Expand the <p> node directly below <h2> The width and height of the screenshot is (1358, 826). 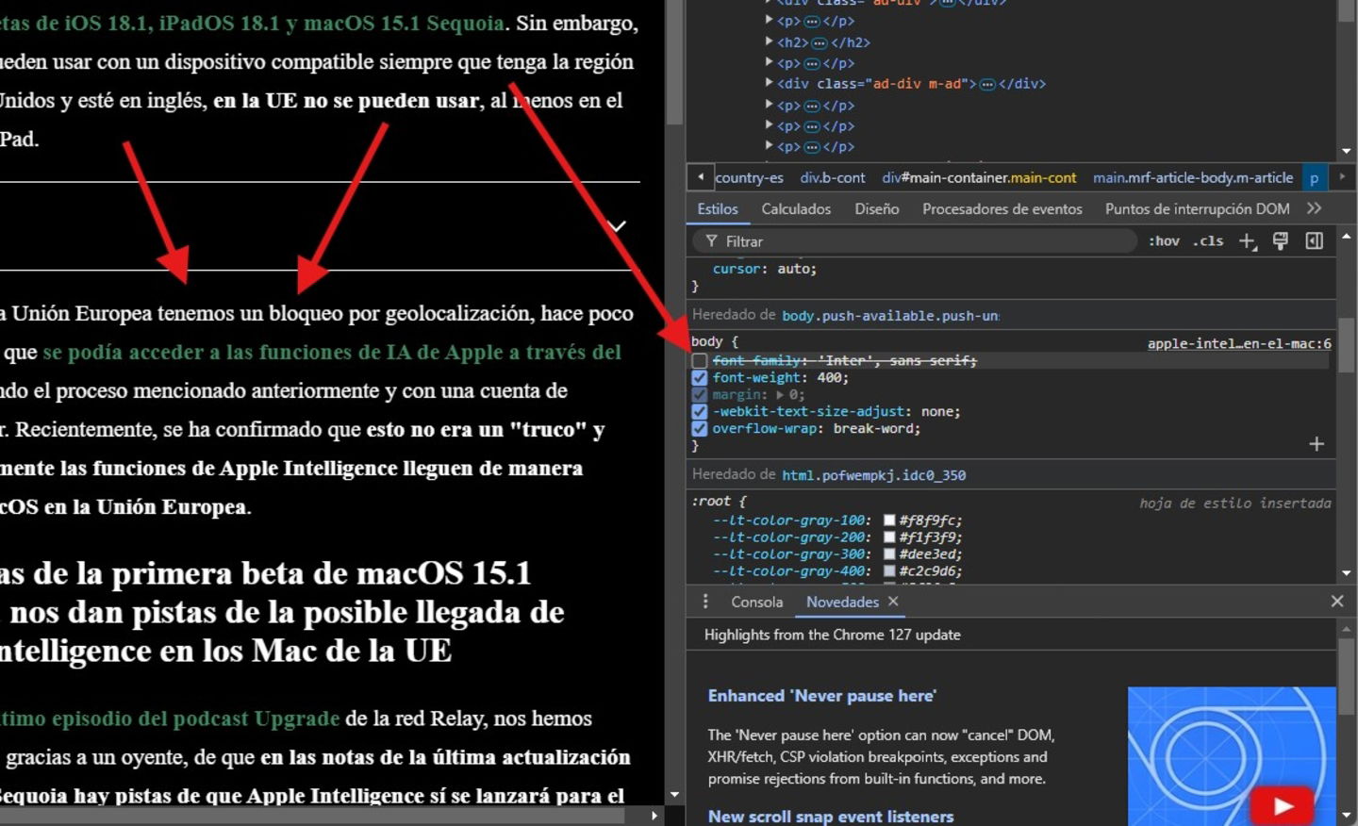(x=770, y=62)
